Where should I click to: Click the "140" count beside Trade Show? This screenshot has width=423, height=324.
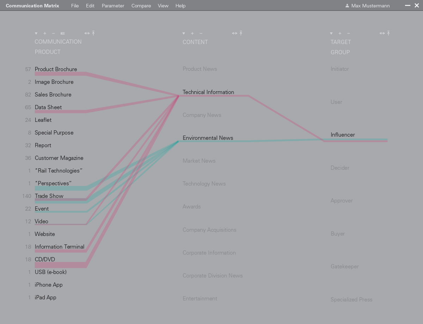coord(27,196)
